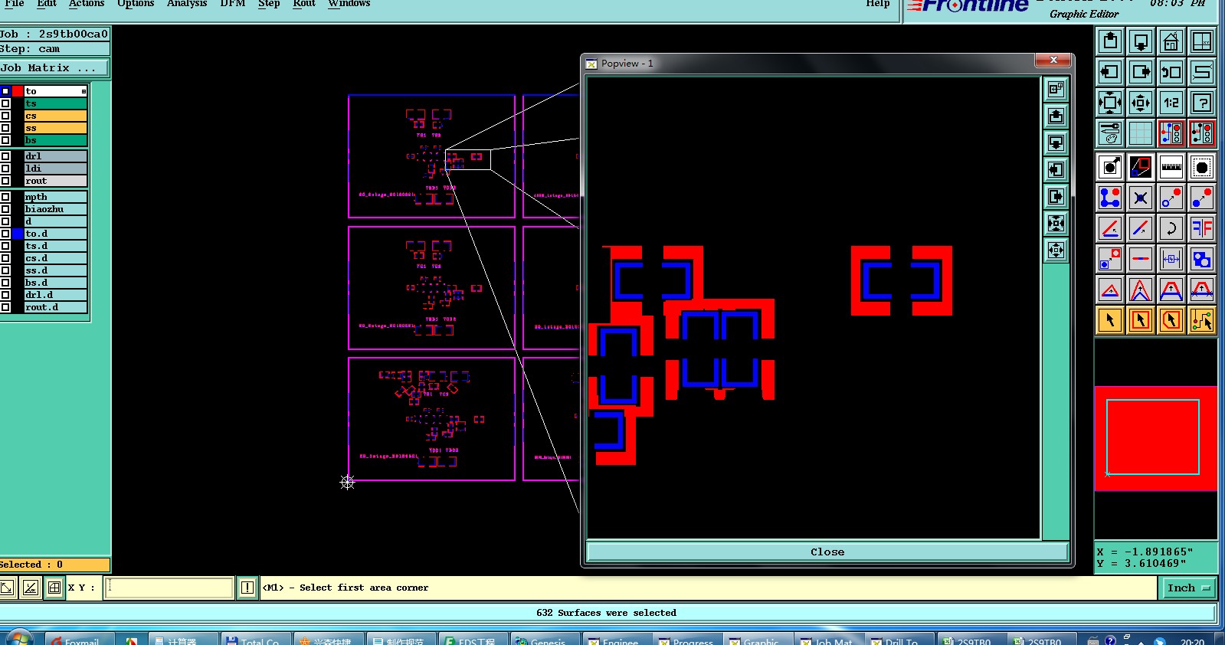Click the red color swatch of layer to
Screen dimensions: 1225x645
18,91
